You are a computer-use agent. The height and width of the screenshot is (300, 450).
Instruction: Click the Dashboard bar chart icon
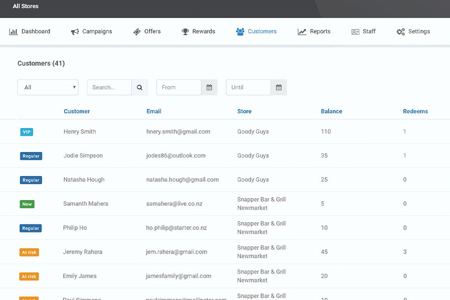click(x=13, y=32)
